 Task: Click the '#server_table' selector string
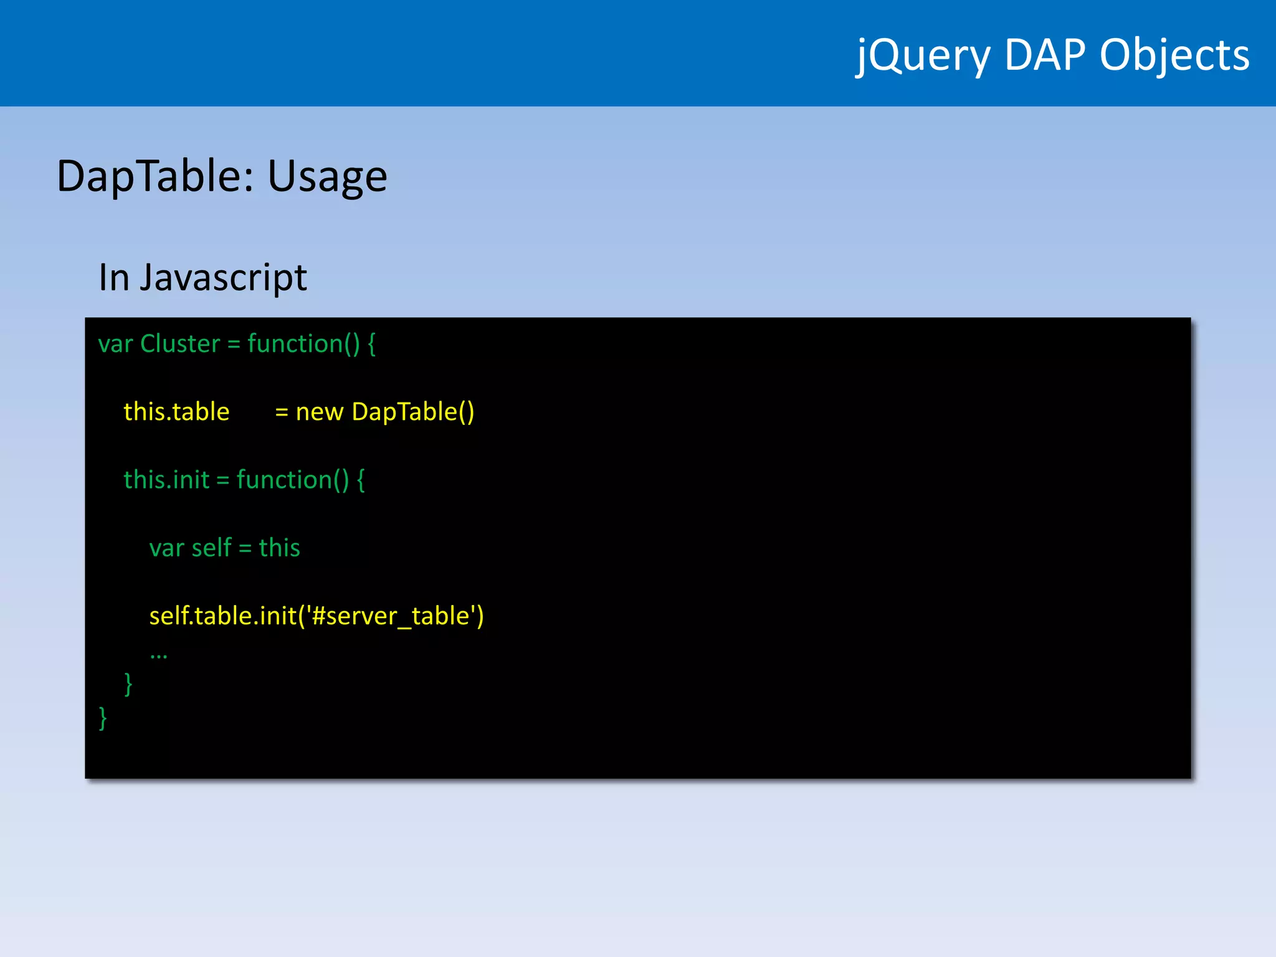pos(390,616)
